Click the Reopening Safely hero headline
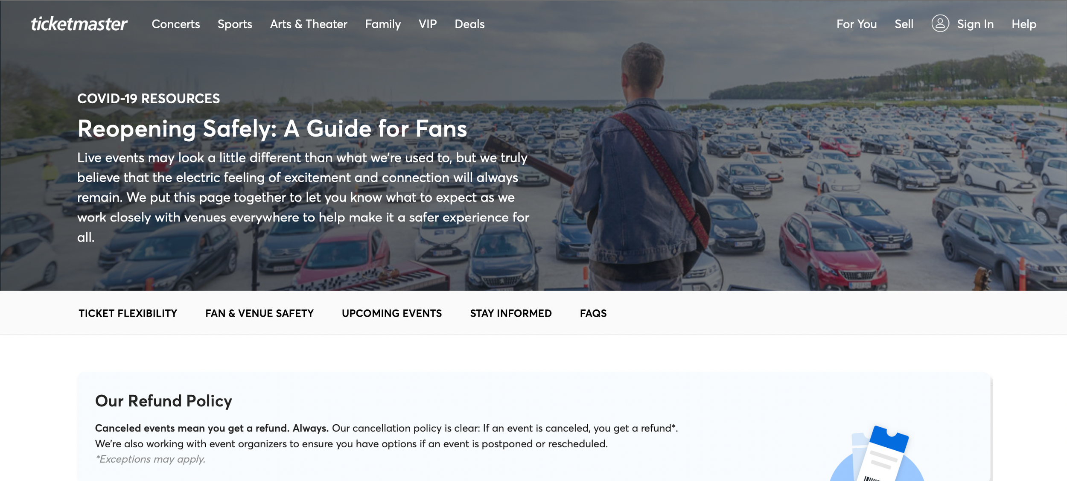This screenshot has height=481, width=1067. click(x=272, y=128)
